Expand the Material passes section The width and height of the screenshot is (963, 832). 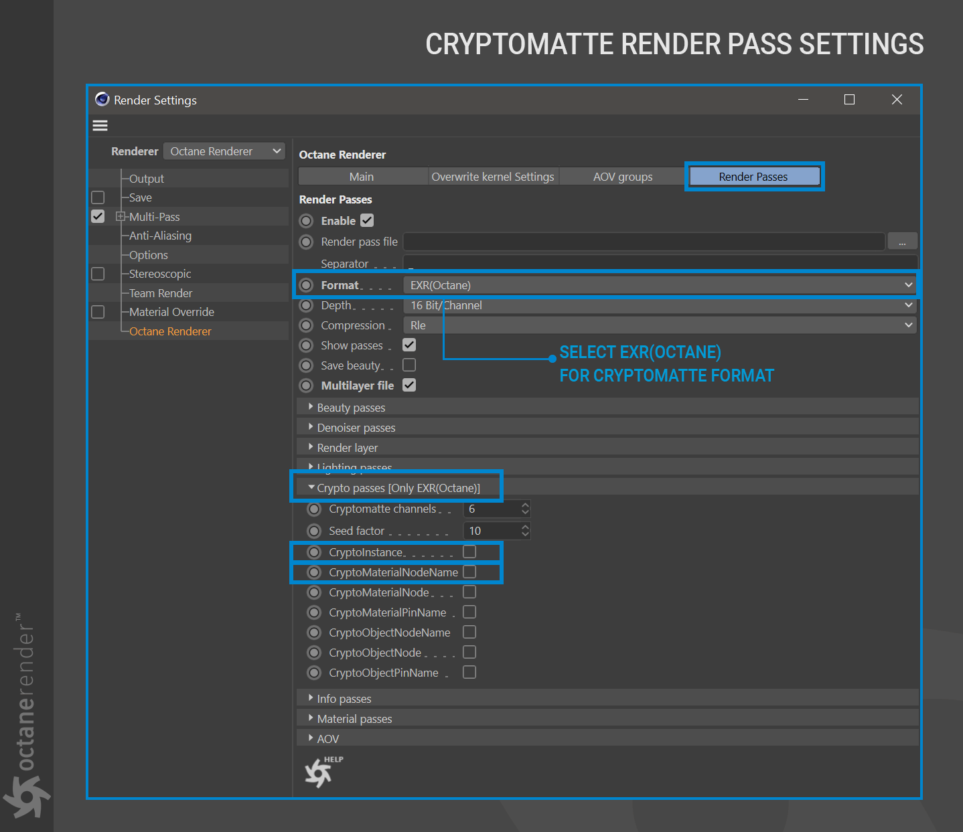[607, 719]
